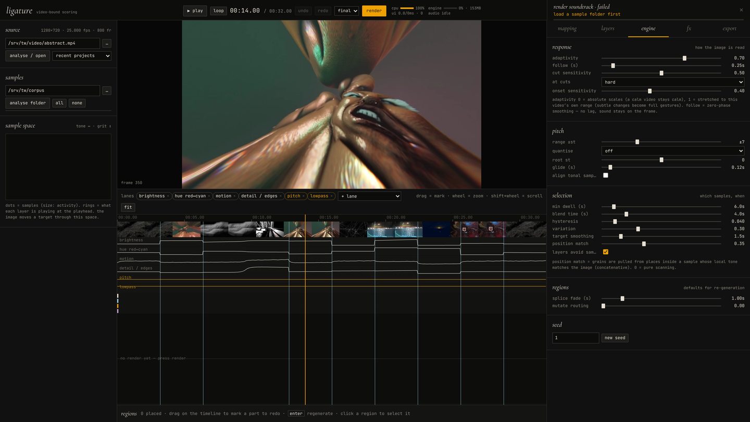Open the render quality 'final' dropdown
Image resolution: width=750 pixels, height=422 pixels.
[347, 11]
